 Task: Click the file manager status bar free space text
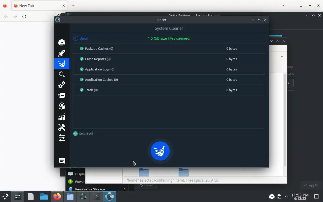point(202,180)
